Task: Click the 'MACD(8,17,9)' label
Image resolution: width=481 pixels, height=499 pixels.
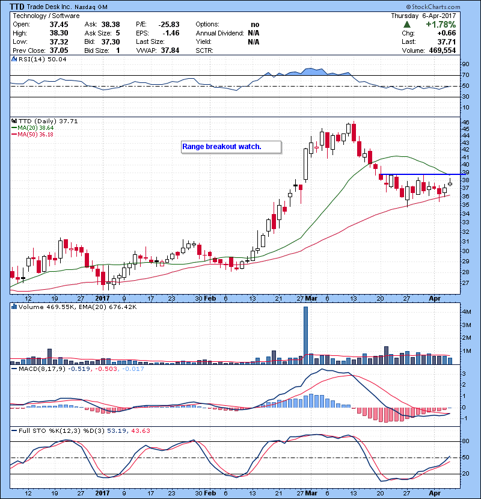Action: click(42, 369)
